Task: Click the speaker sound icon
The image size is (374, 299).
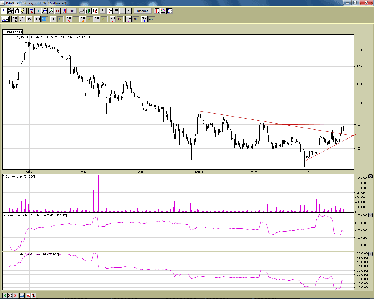Action: pyautogui.click(x=23, y=11)
